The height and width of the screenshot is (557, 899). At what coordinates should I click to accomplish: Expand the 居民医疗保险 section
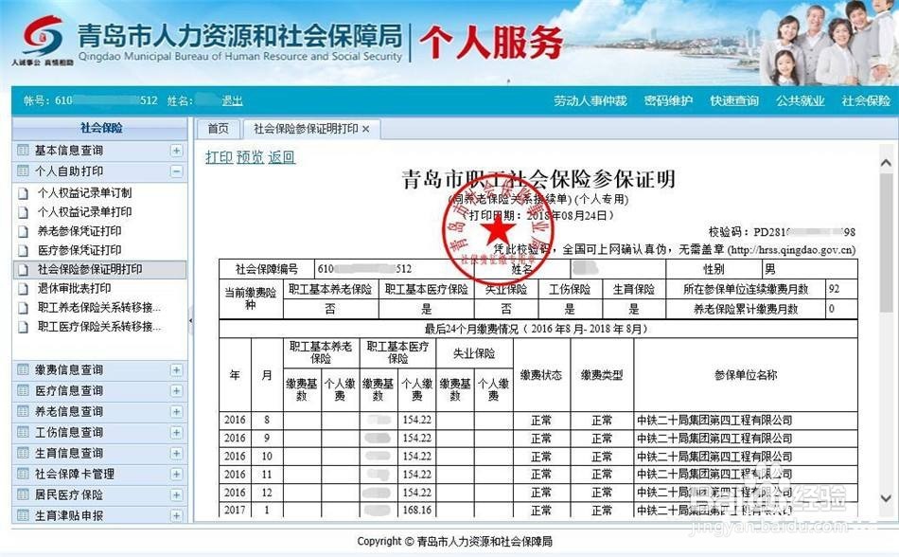(177, 494)
